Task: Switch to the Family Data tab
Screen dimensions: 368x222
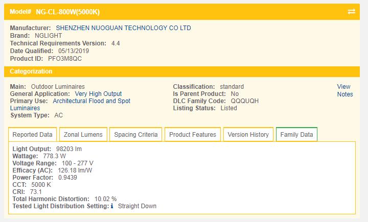Action: pyautogui.click(x=296, y=135)
